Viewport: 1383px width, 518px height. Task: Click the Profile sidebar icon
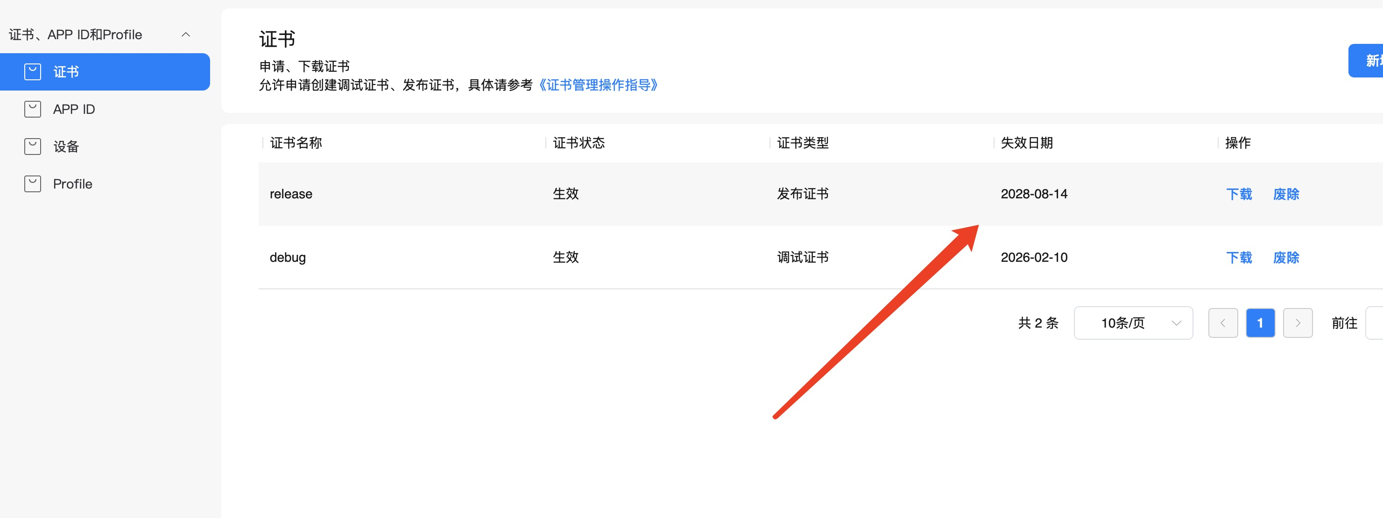pos(33,184)
